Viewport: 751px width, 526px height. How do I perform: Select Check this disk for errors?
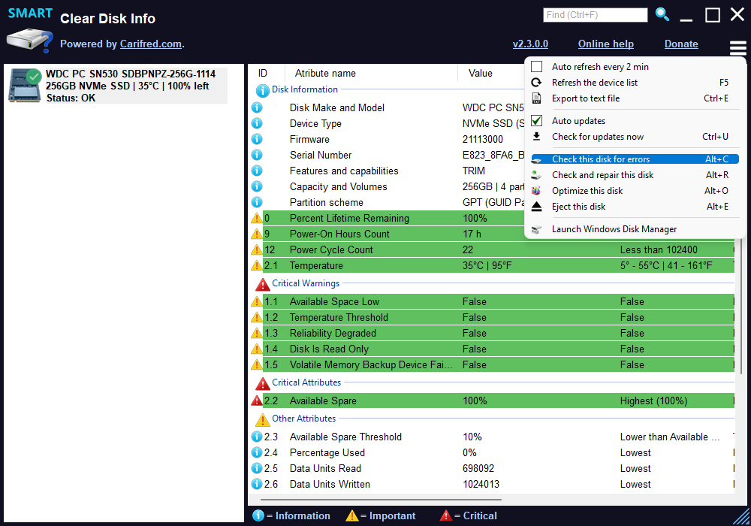coord(600,159)
